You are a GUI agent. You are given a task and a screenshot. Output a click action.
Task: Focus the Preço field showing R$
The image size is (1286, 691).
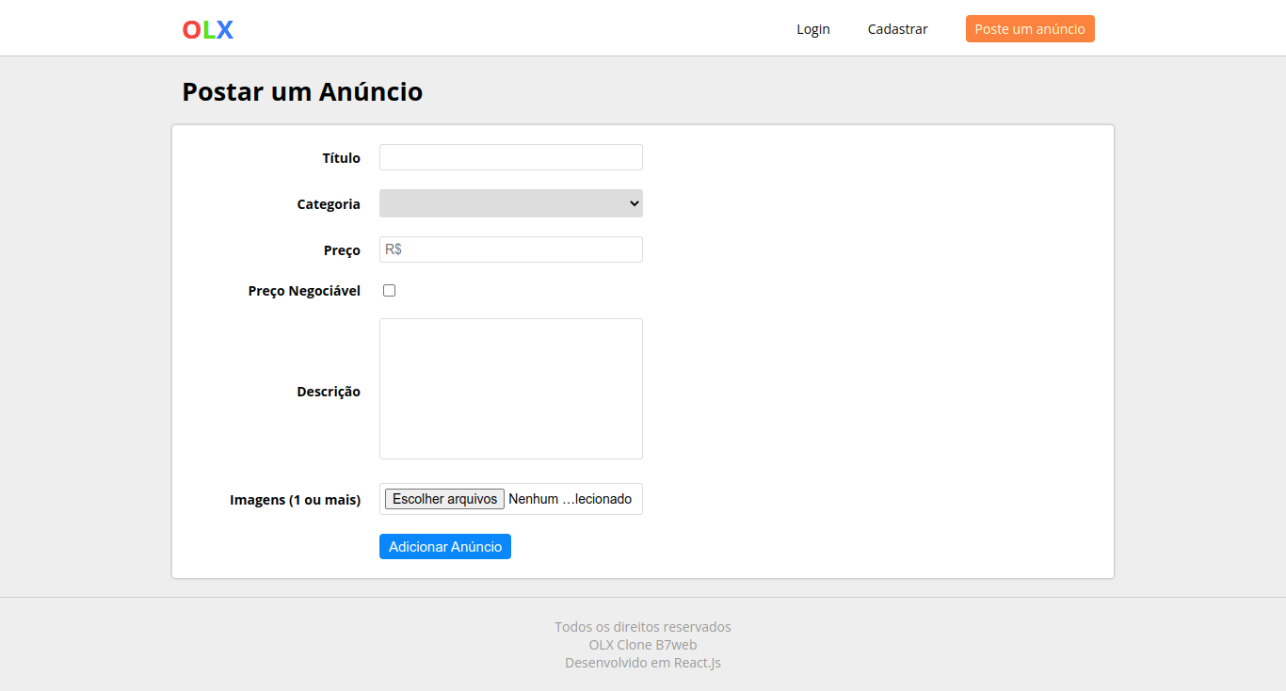(510, 249)
